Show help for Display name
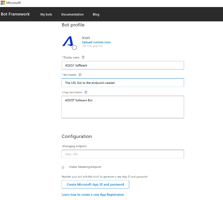 tap(83, 57)
